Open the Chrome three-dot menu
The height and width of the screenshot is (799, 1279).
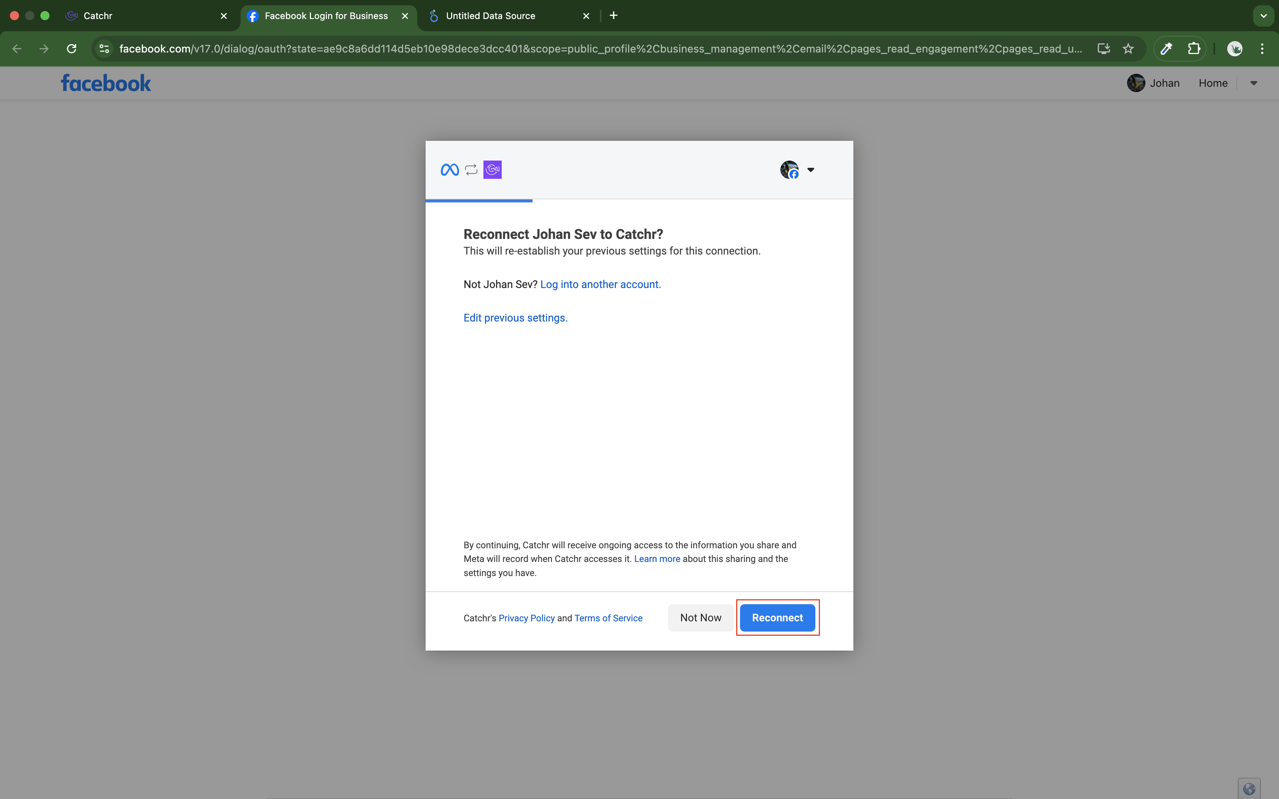(1262, 49)
